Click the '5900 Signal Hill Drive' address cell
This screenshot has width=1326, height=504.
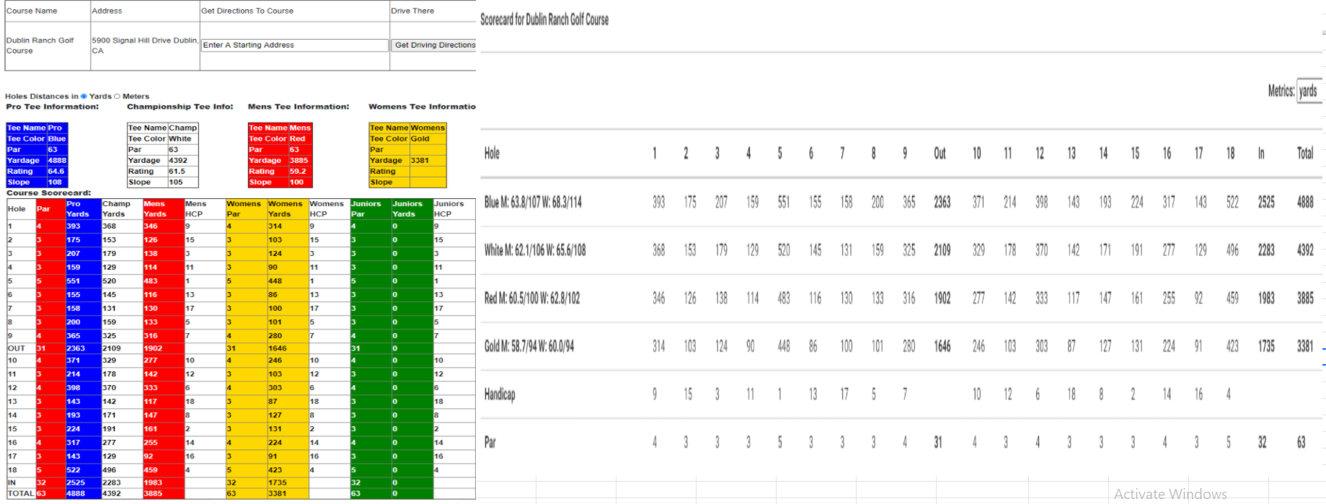click(144, 45)
